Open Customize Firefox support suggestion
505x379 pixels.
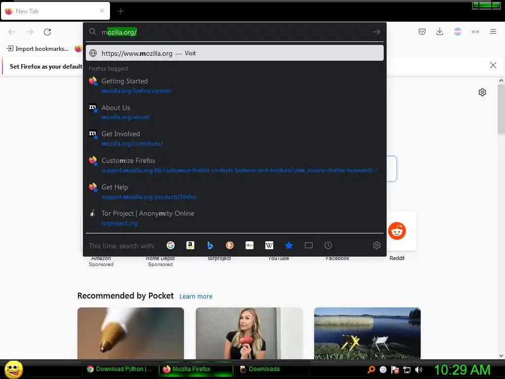(234, 165)
